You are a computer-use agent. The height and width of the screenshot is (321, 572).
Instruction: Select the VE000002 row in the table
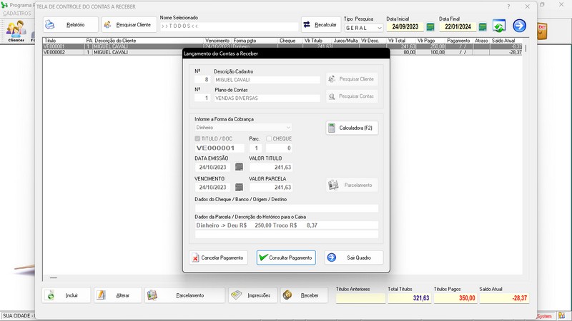point(282,52)
